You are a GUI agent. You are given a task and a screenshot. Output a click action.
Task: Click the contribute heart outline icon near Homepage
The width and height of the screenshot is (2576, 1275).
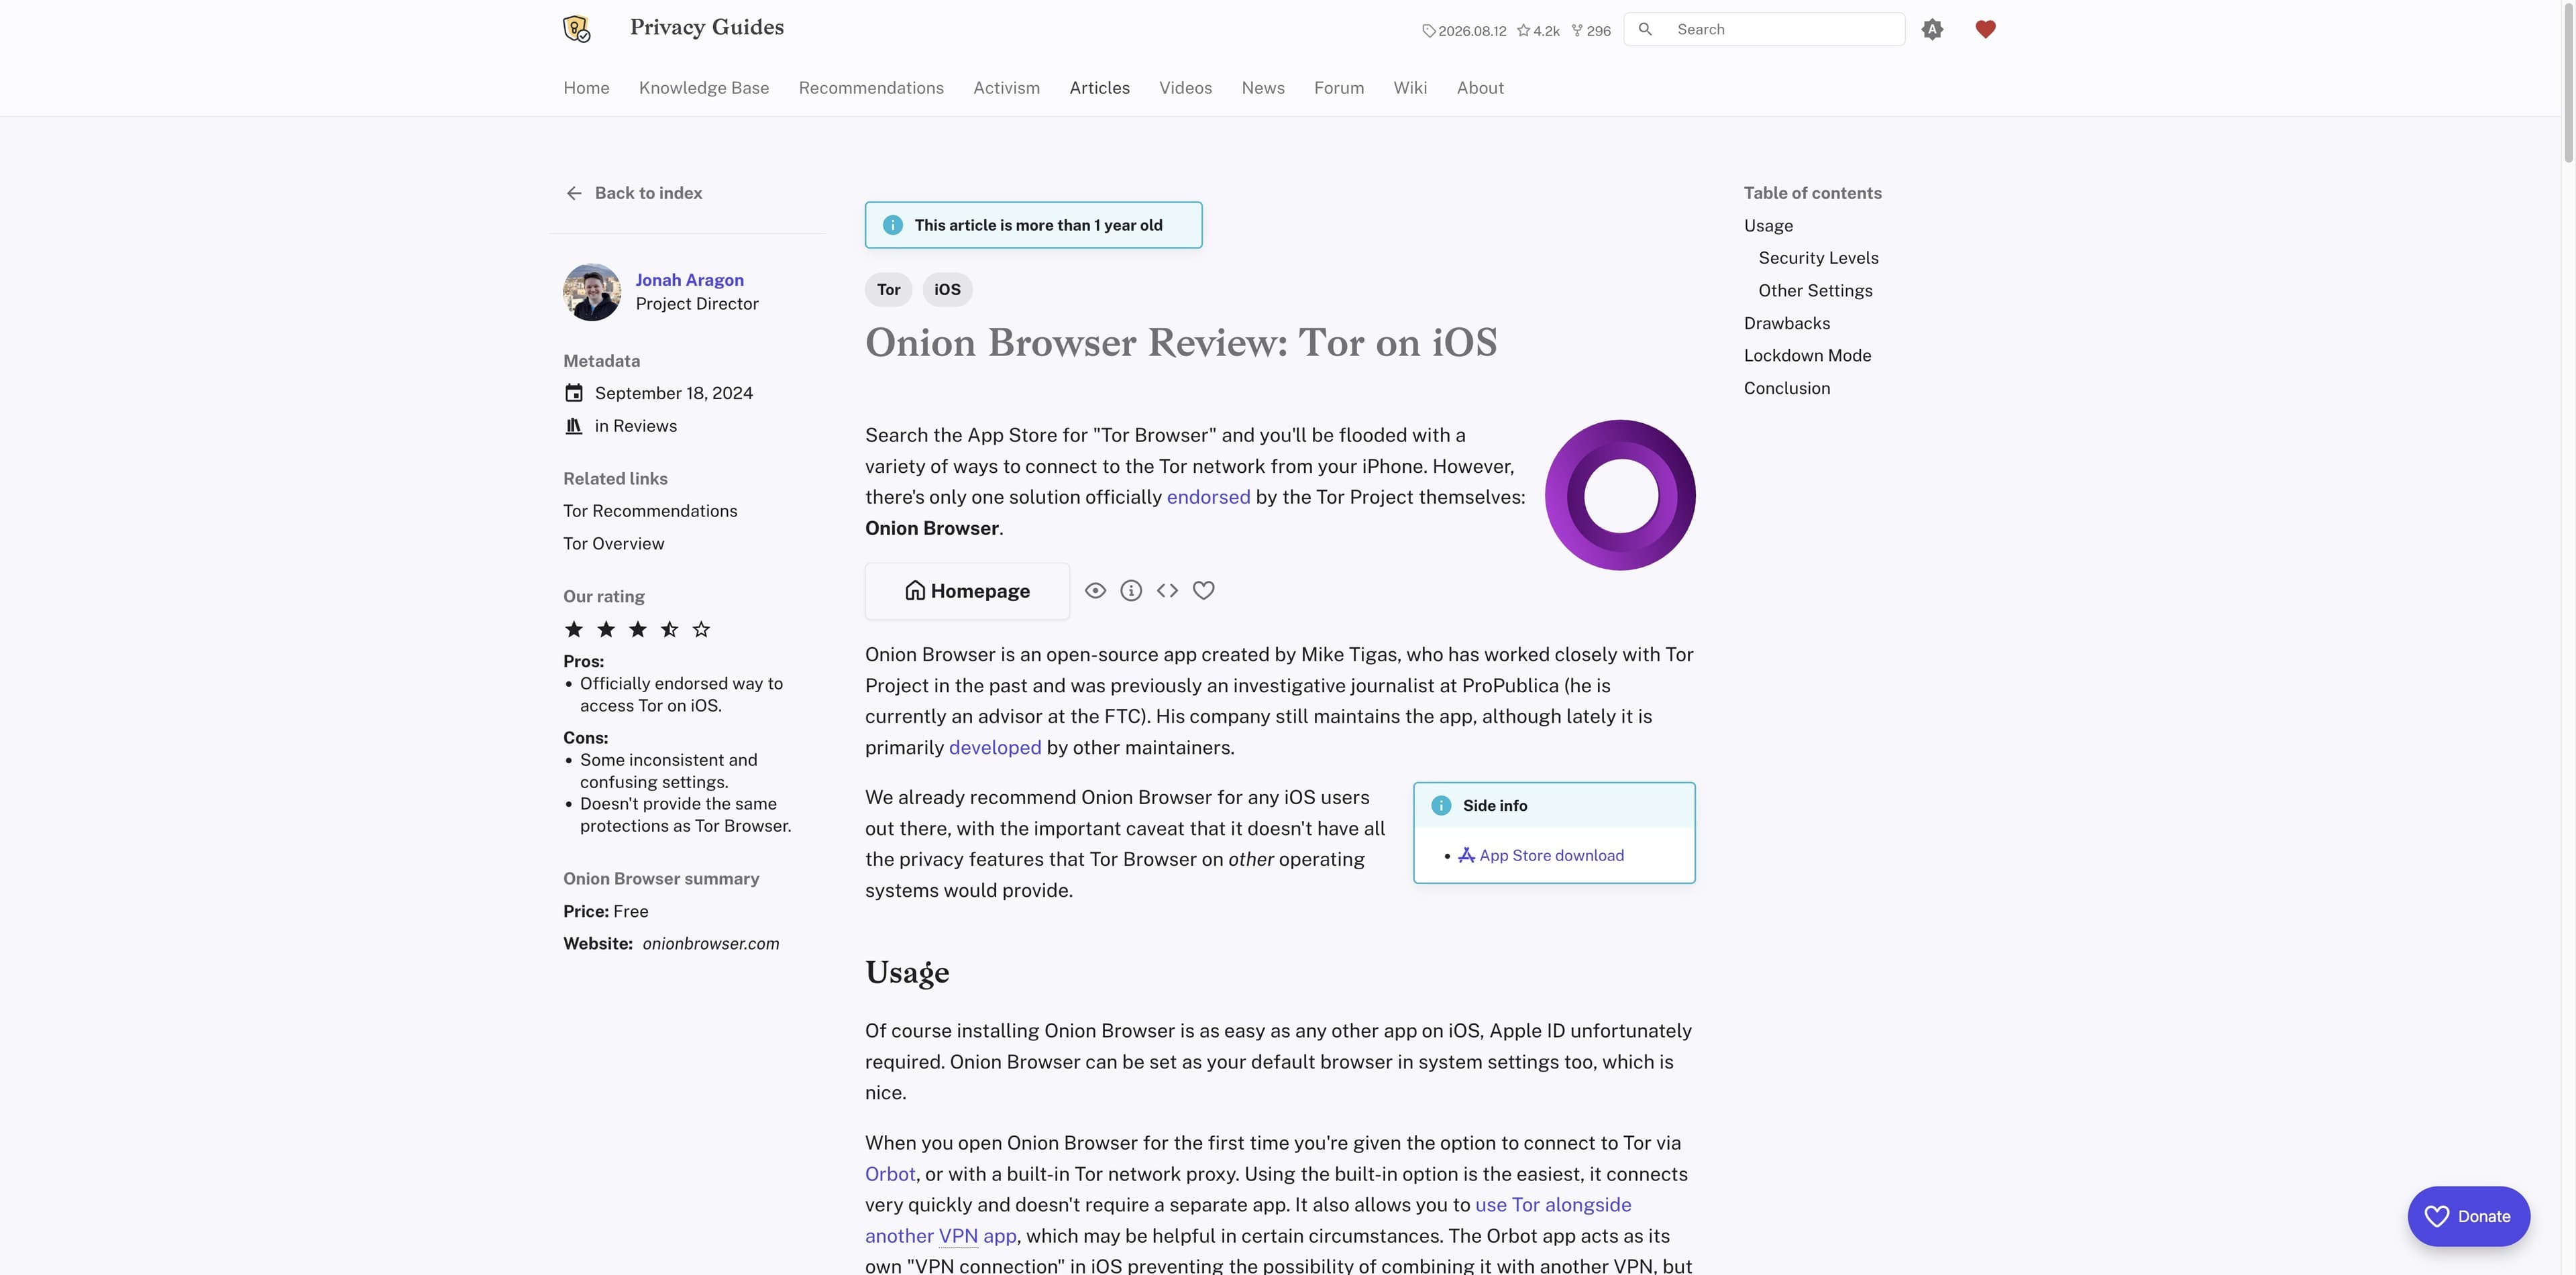pos(1203,591)
